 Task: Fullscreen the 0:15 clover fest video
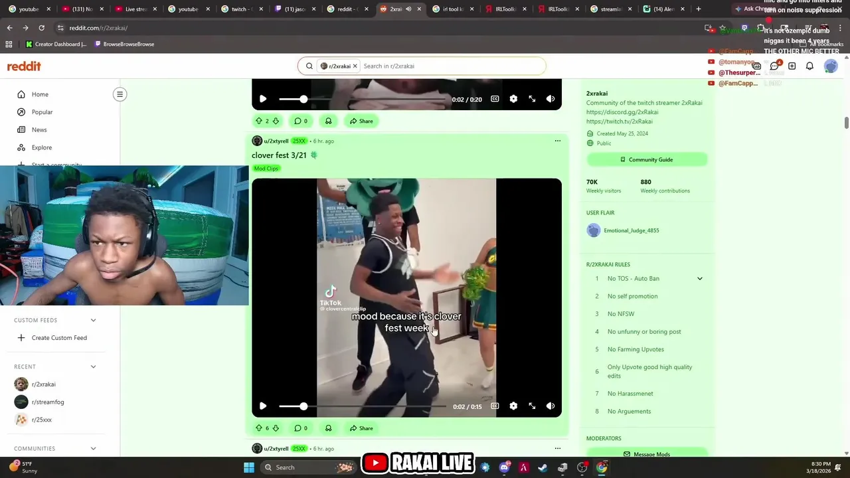pos(532,406)
